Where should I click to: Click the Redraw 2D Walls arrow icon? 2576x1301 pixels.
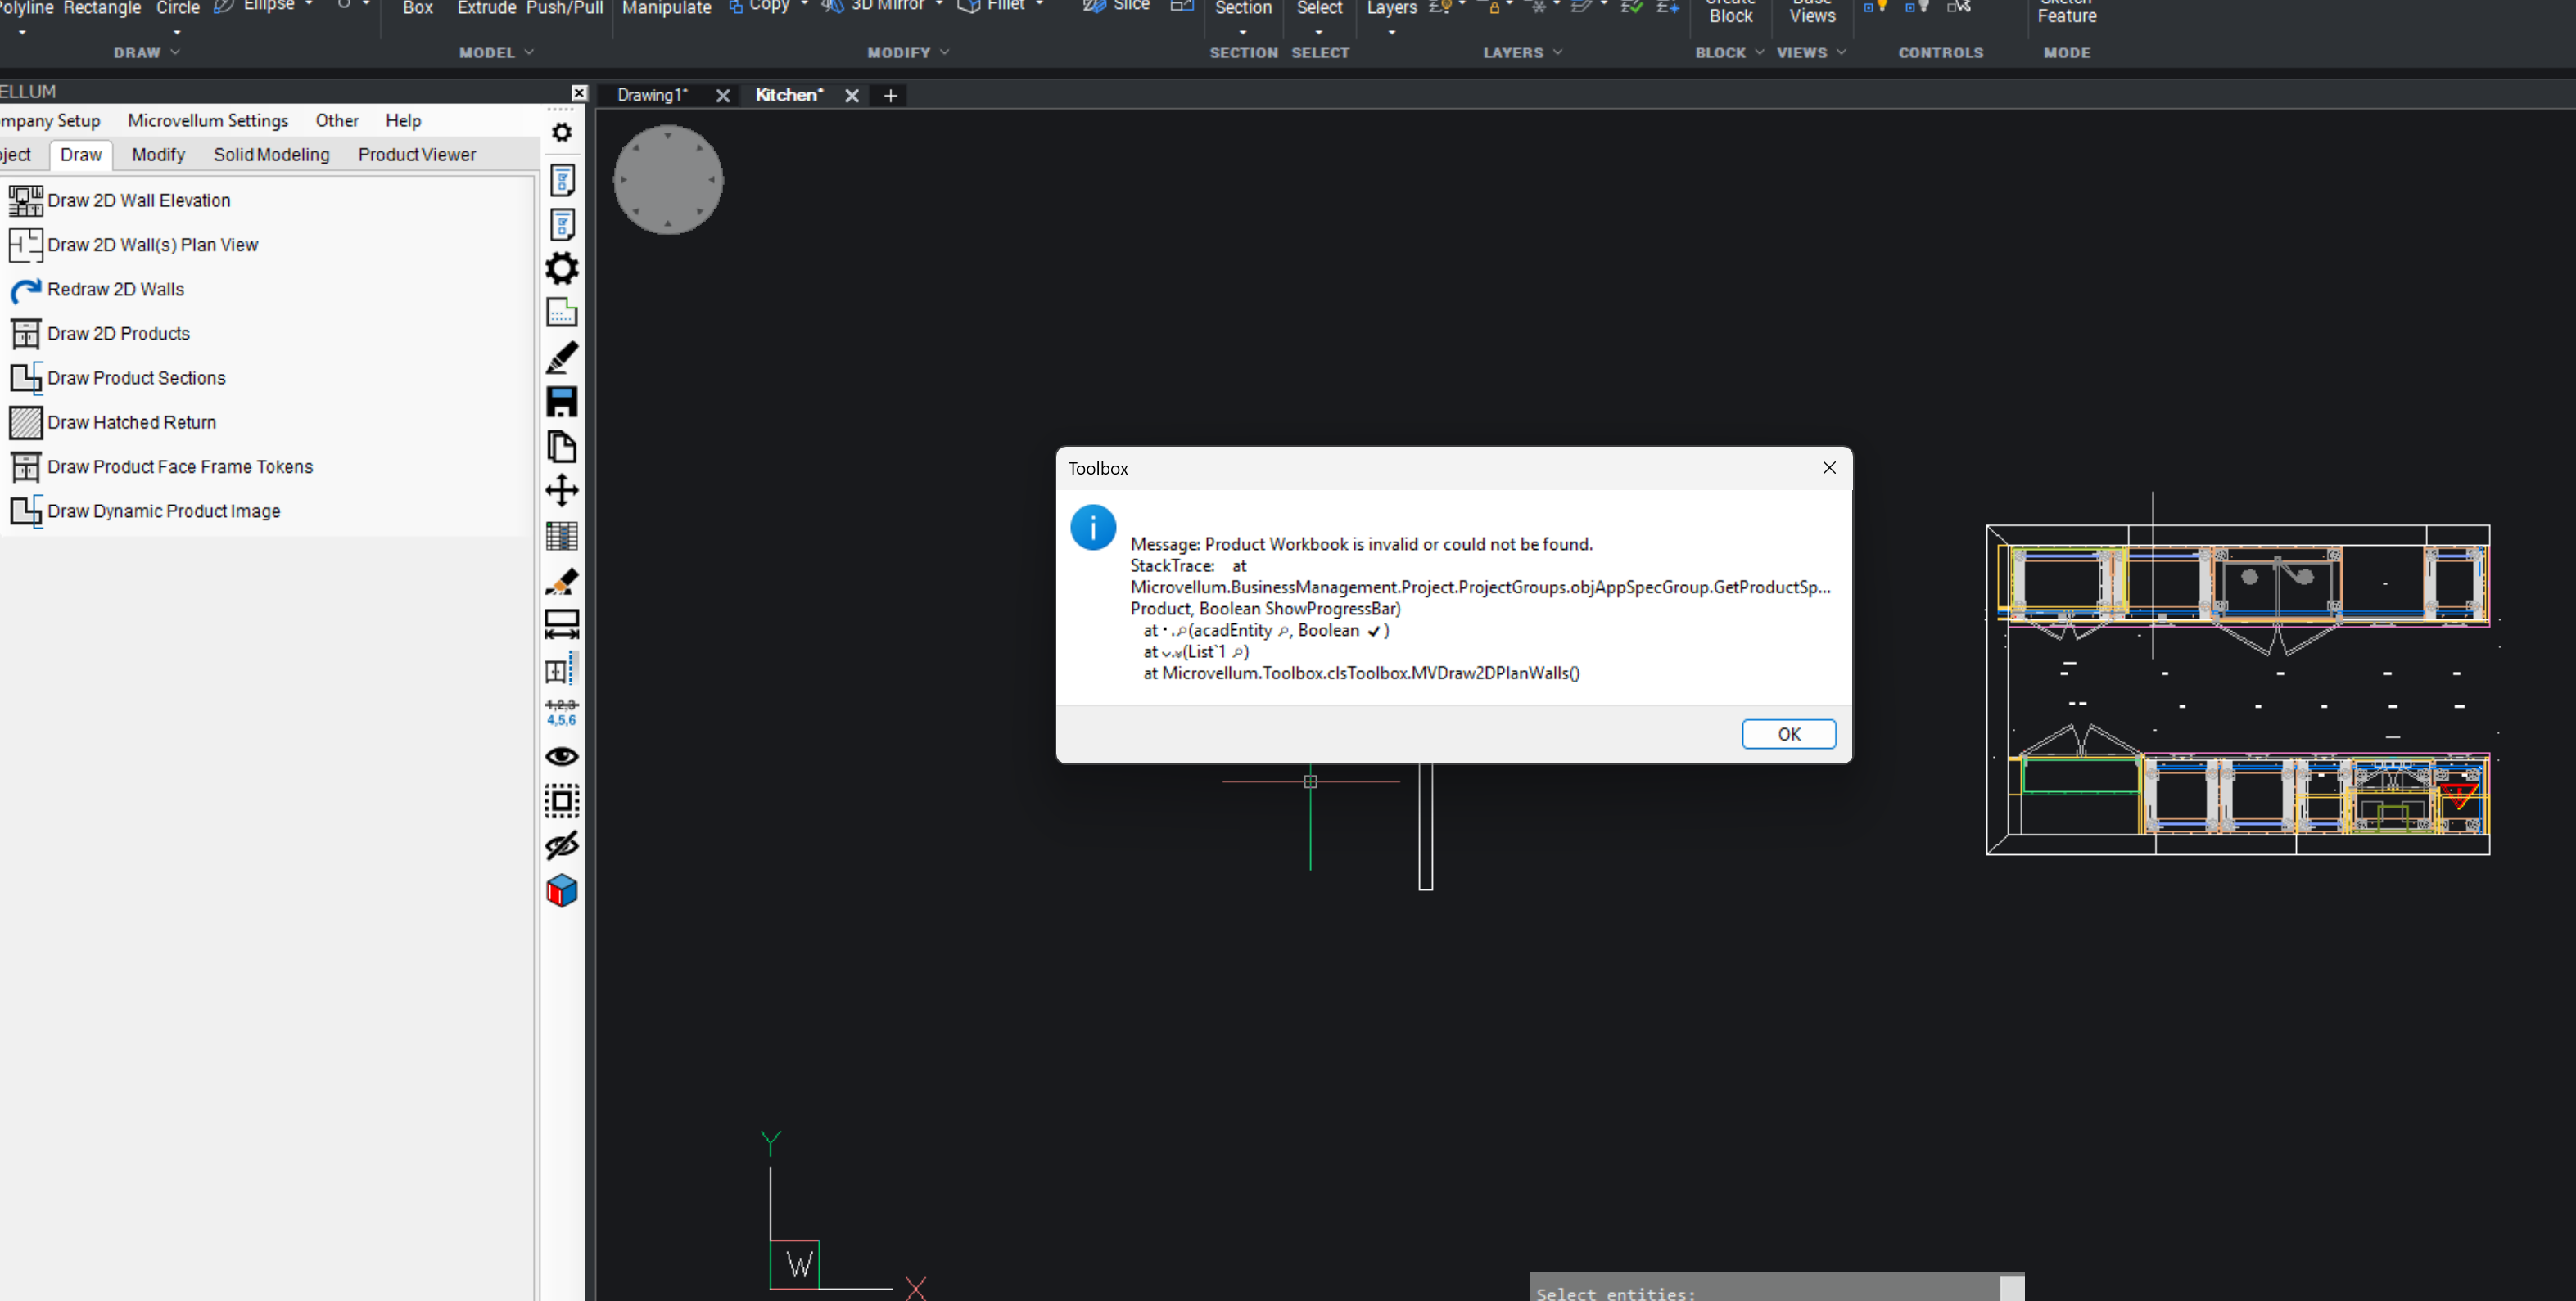[25, 290]
